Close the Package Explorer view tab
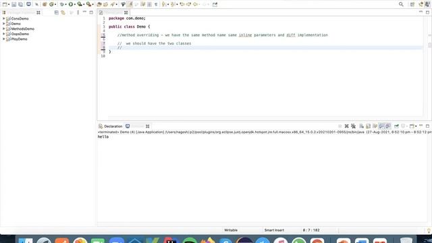Image resolution: width=432 pixels, height=243 pixels. [x=38, y=12]
